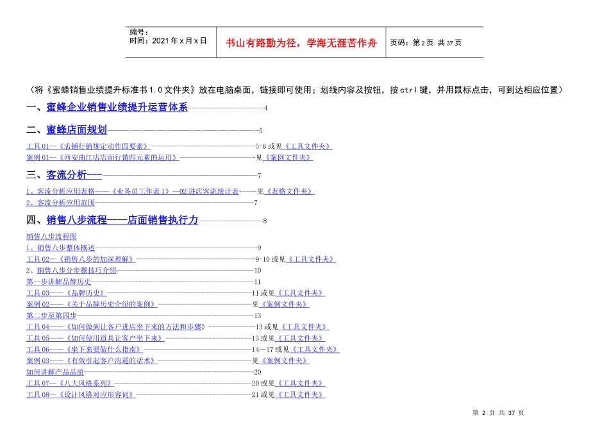This screenshot has width=609, height=431.
Task: Open link 1、客流分析应用表格《业务员工作表1》
Action: click(133, 192)
